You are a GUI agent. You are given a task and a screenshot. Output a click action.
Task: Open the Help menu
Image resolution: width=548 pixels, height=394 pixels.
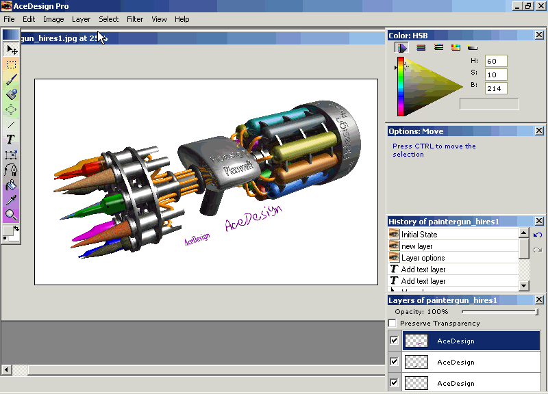(x=182, y=19)
